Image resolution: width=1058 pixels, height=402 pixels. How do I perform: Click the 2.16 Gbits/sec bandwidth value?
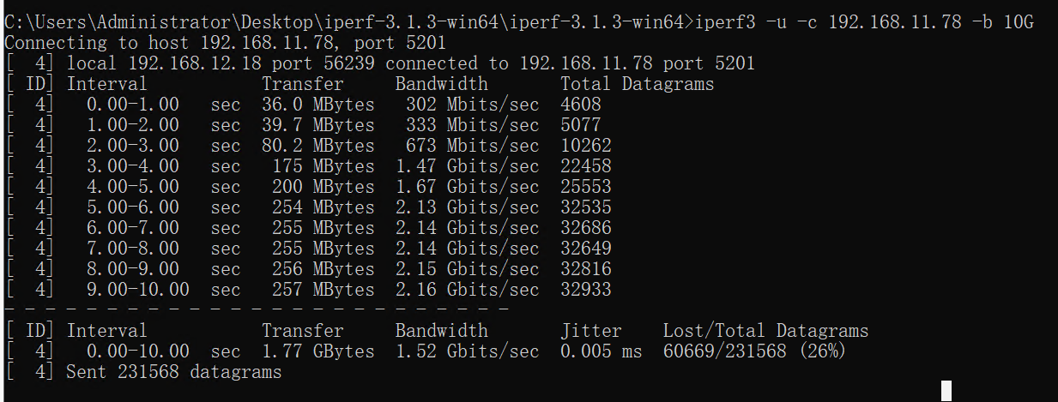[467, 290]
